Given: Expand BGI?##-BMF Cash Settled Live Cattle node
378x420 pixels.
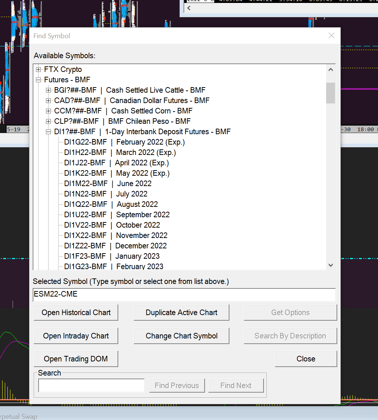Looking at the screenshot, I should click(48, 90).
